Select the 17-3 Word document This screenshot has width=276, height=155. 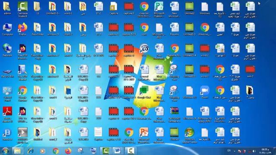(98, 29)
